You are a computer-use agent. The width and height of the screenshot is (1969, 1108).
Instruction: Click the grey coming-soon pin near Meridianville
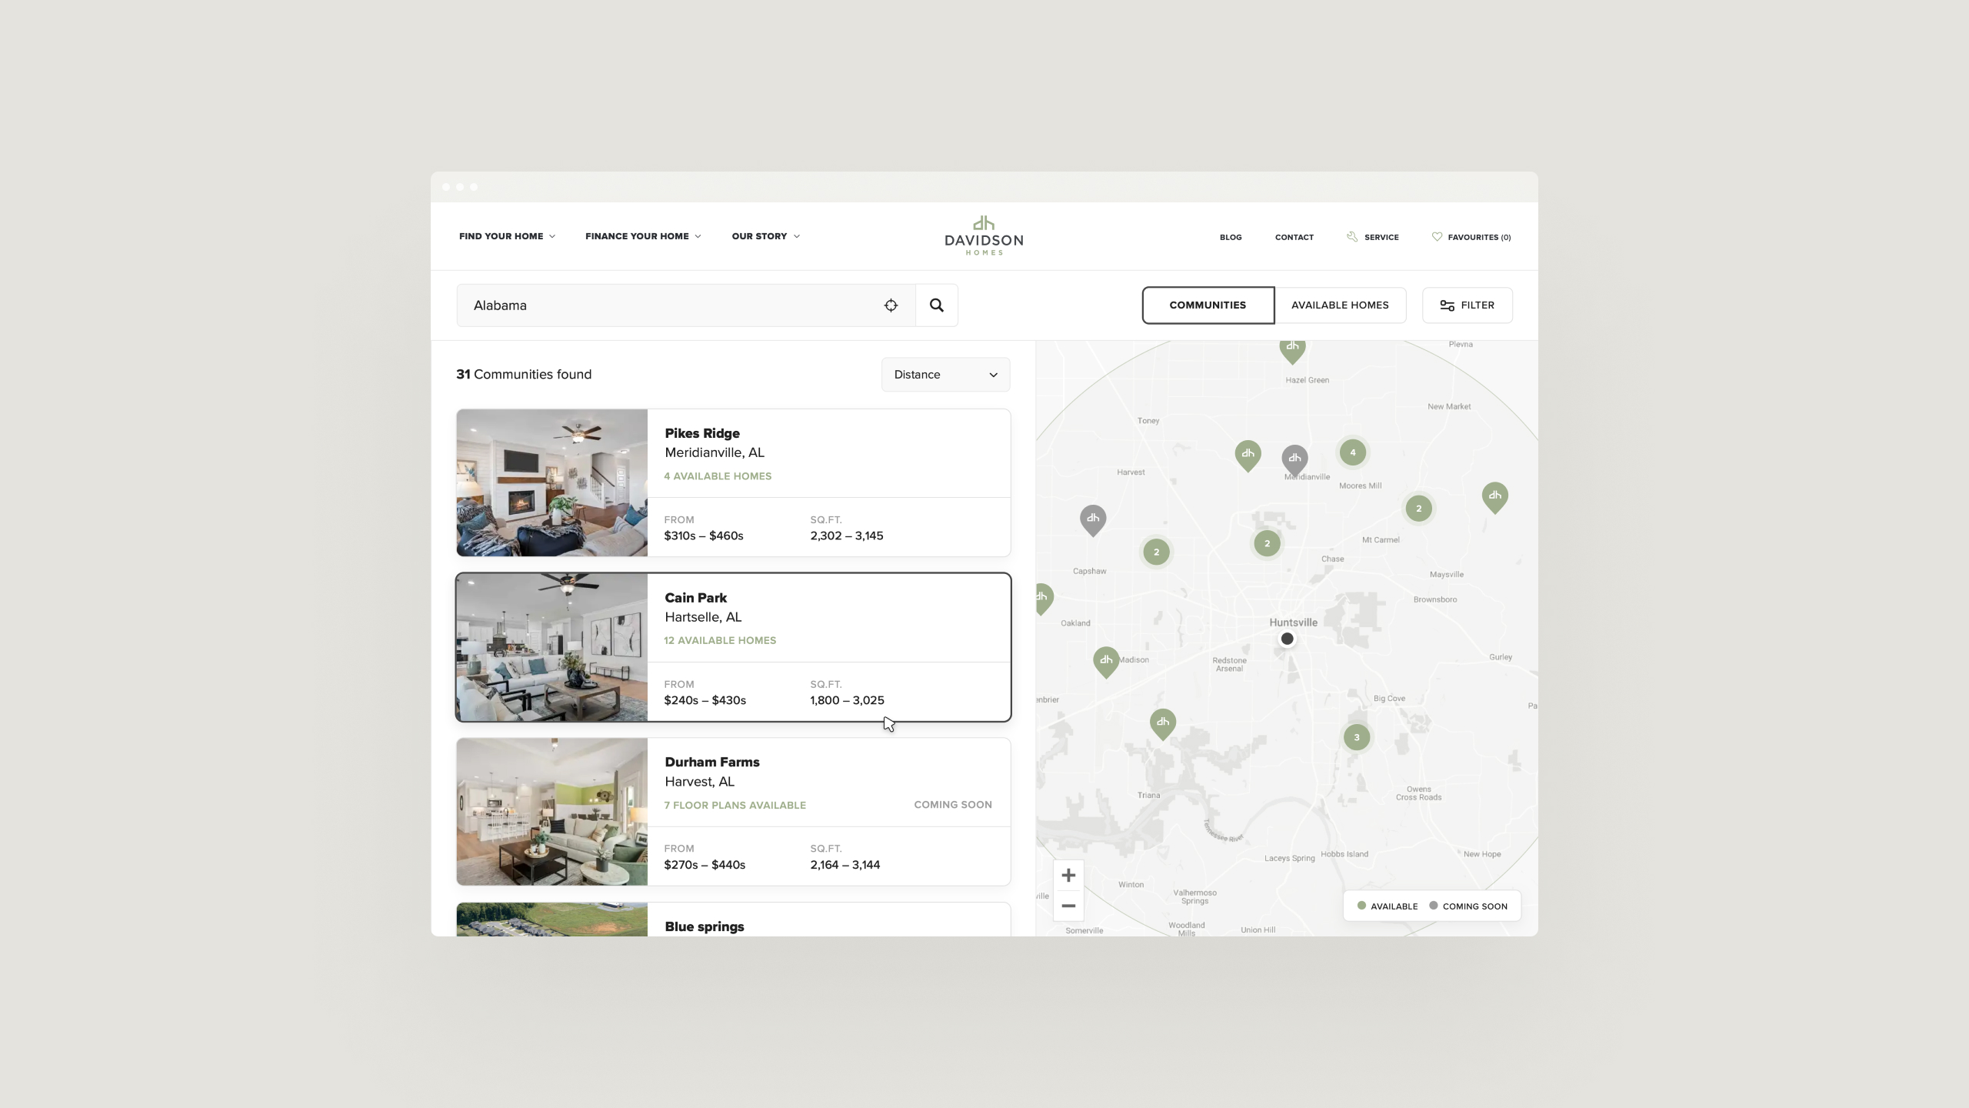point(1294,459)
